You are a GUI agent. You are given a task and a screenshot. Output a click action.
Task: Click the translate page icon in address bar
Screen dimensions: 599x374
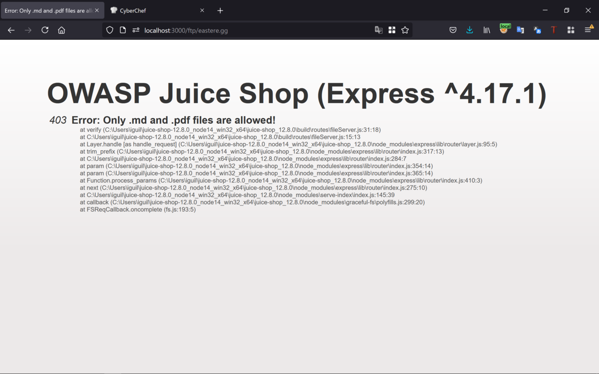[x=379, y=30]
